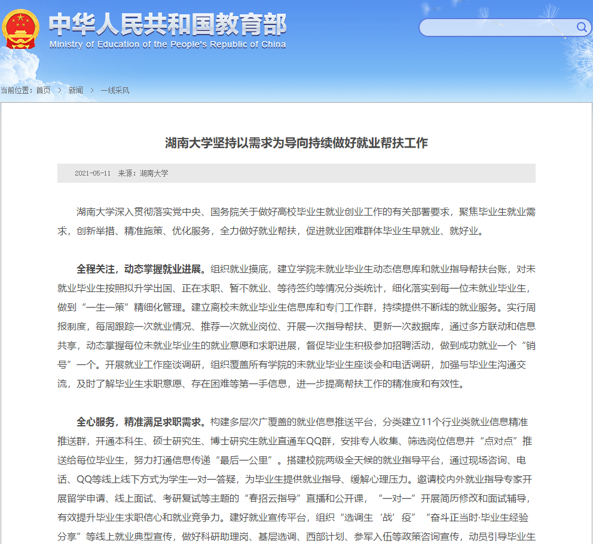Click the breadcrumb arrow after 新闻
The image size is (593, 544).
click(92, 90)
